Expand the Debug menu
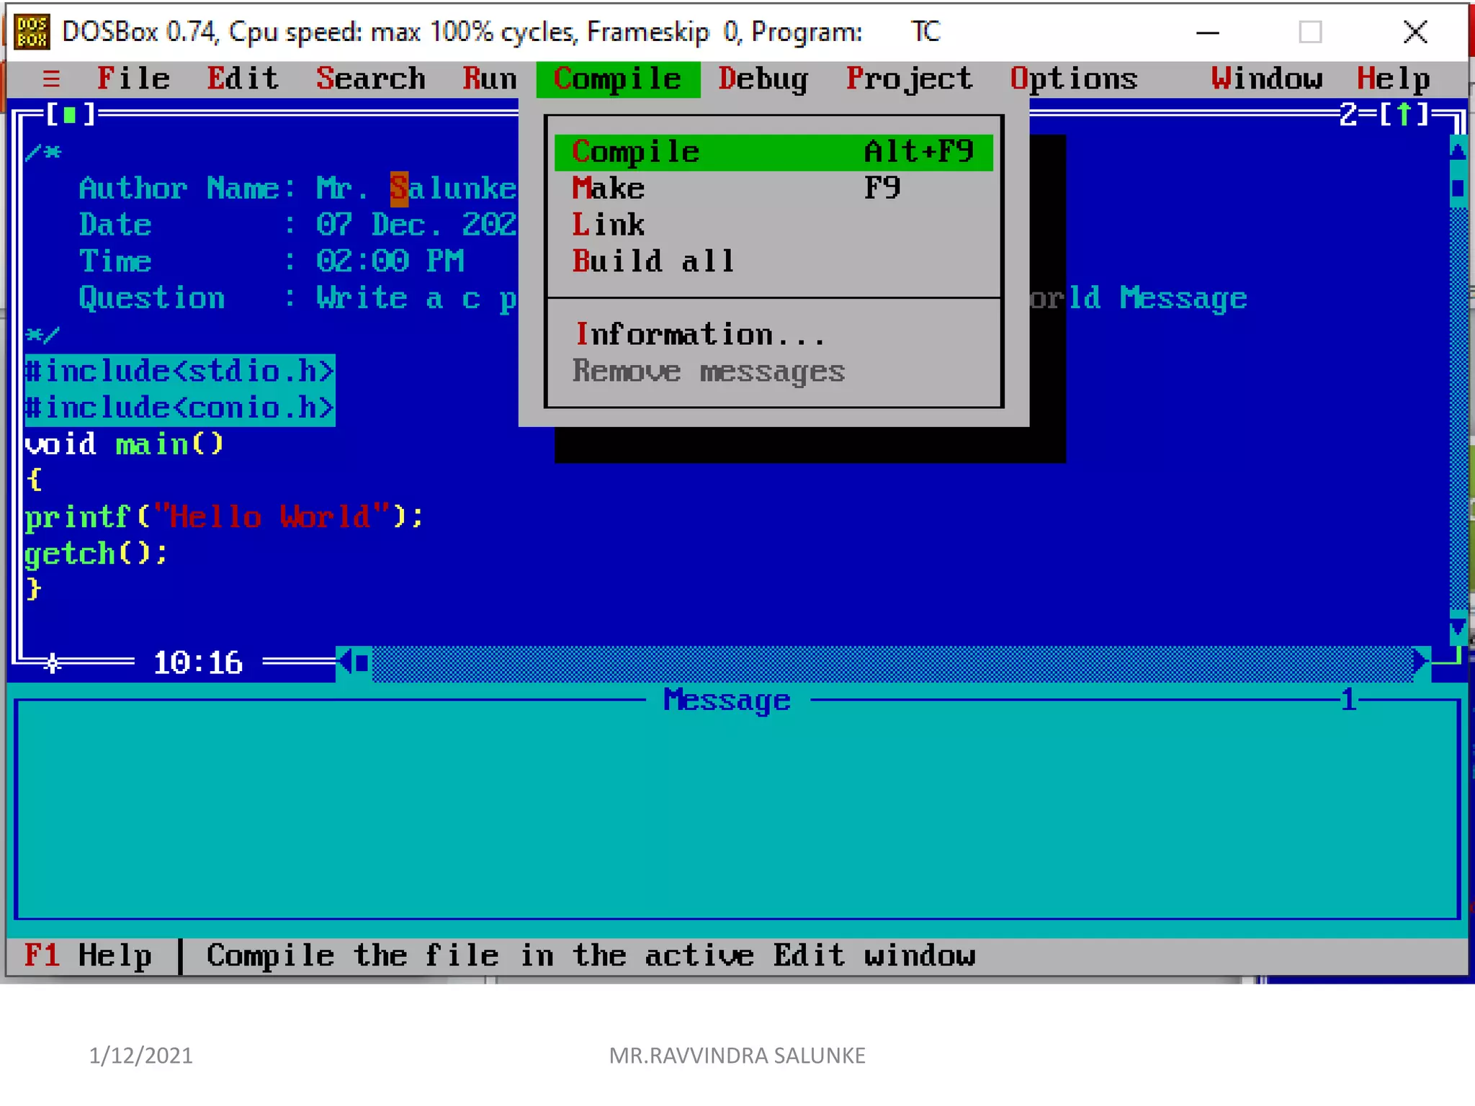This screenshot has height=1106, width=1475. click(763, 78)
